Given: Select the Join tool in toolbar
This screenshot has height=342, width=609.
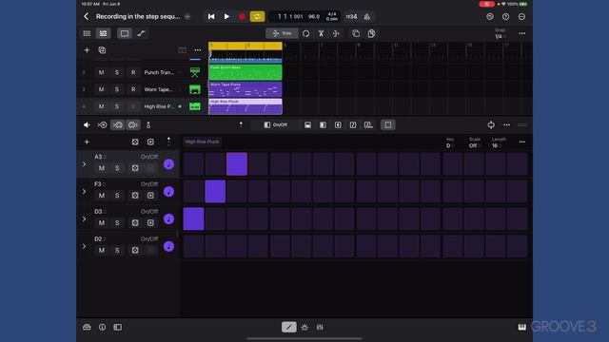Looking at the screenshot, I should (336, 34).
